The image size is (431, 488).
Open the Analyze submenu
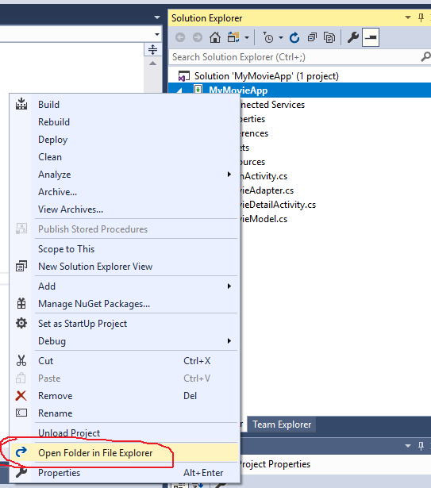[125, 175]
